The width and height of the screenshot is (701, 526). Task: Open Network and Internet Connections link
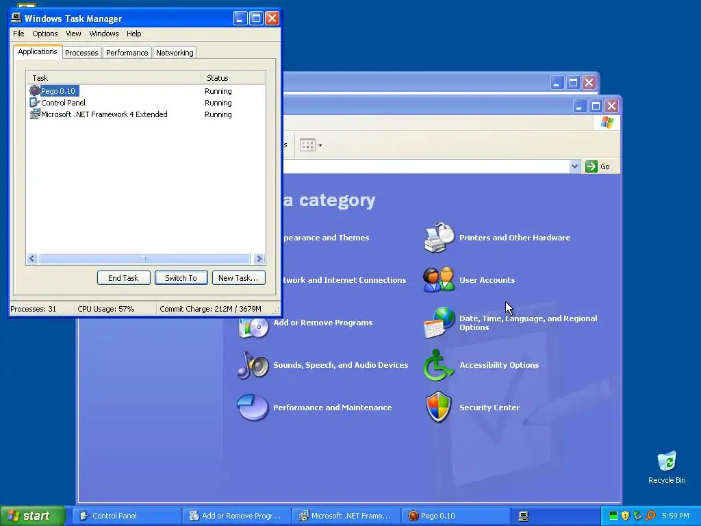click(x=345, y=280)
